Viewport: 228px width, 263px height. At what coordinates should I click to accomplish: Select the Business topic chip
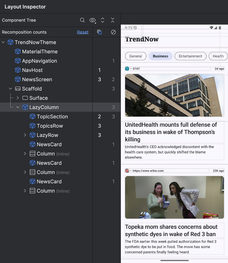(x=160, y=56)
